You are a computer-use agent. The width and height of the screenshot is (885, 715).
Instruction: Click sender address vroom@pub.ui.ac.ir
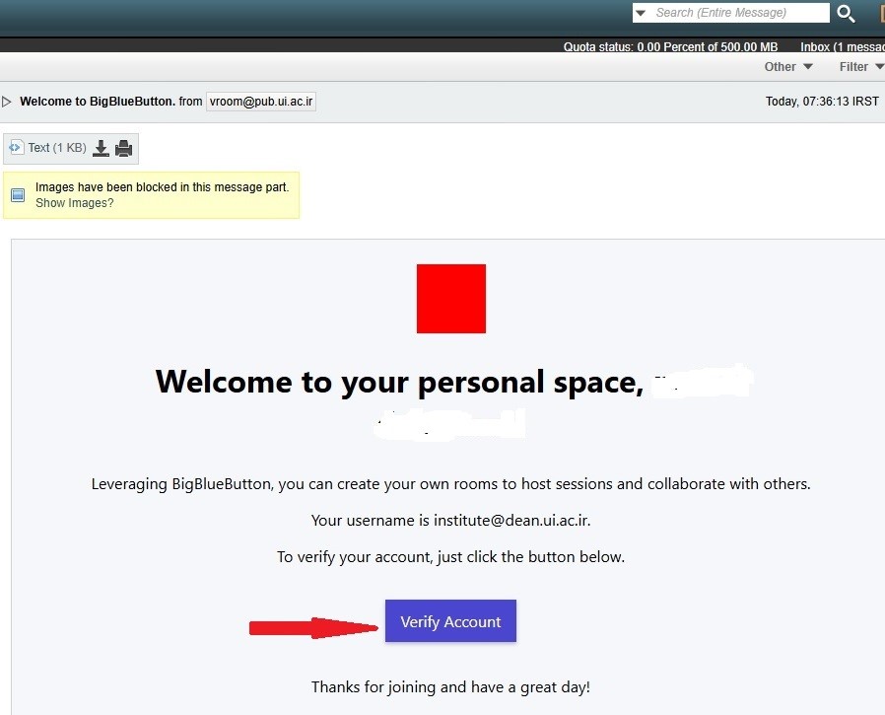(261, 102)
